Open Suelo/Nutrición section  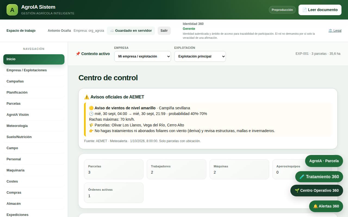34,137
